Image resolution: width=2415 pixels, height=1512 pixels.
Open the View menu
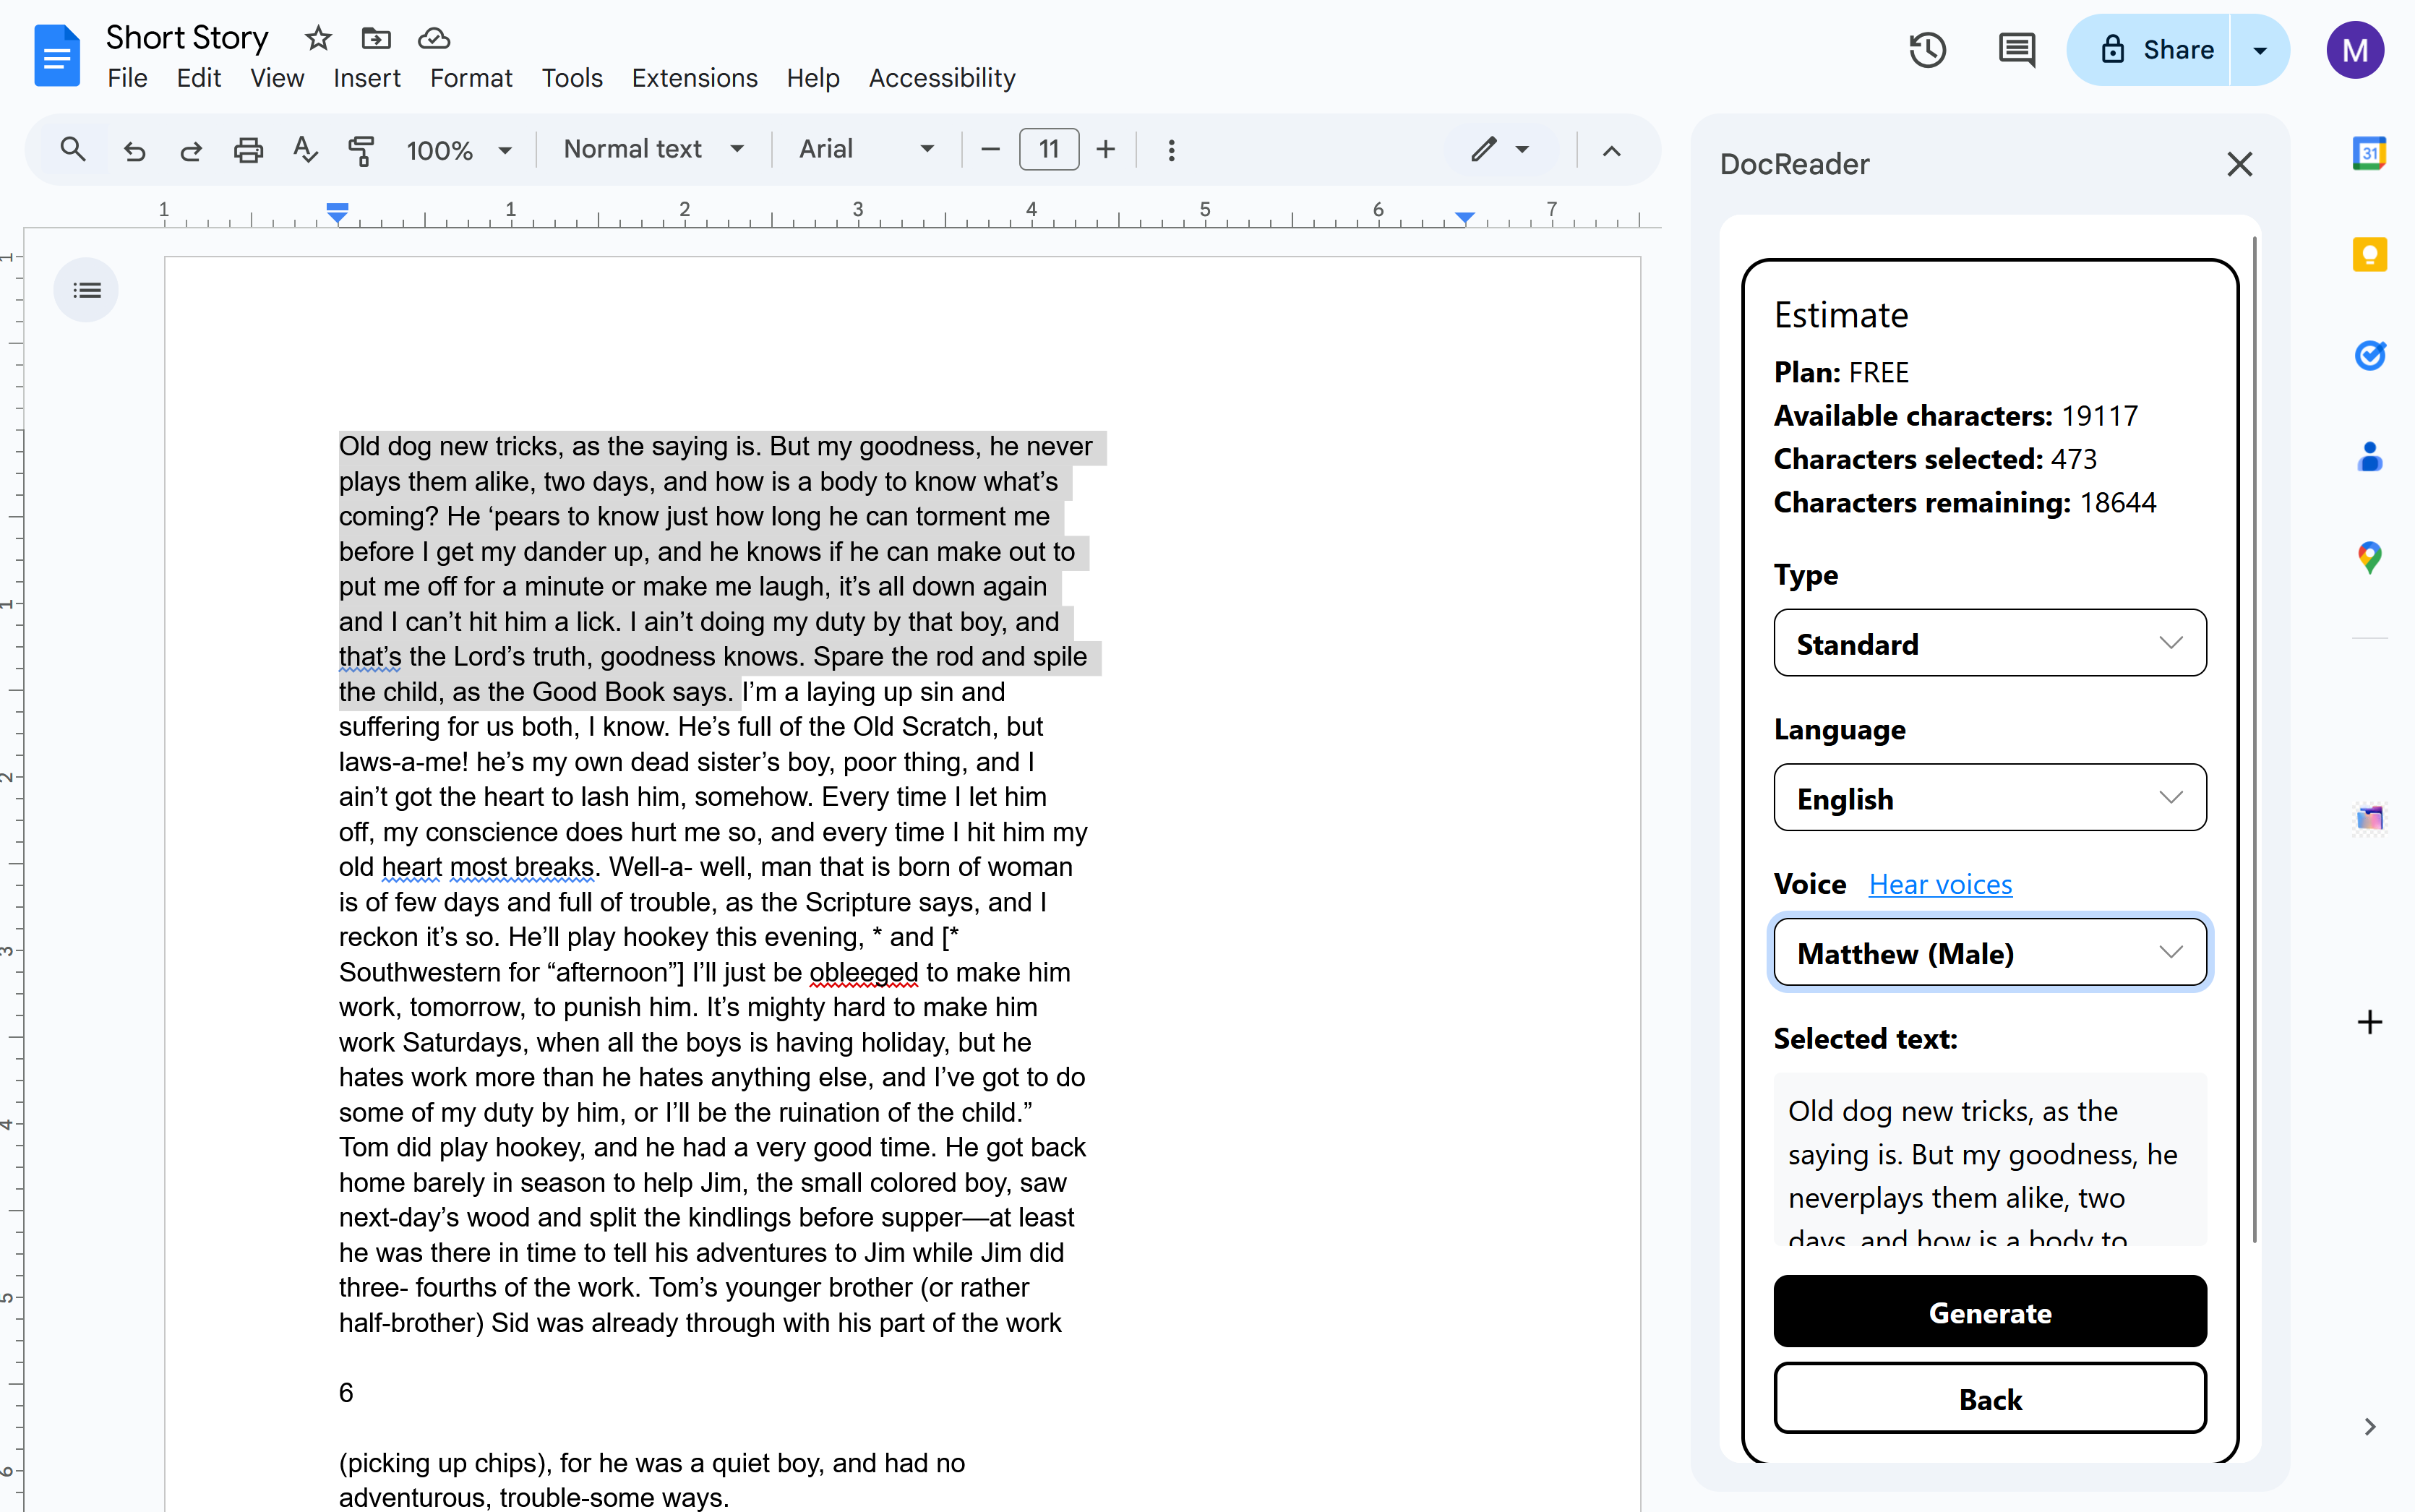click(277, 78)
